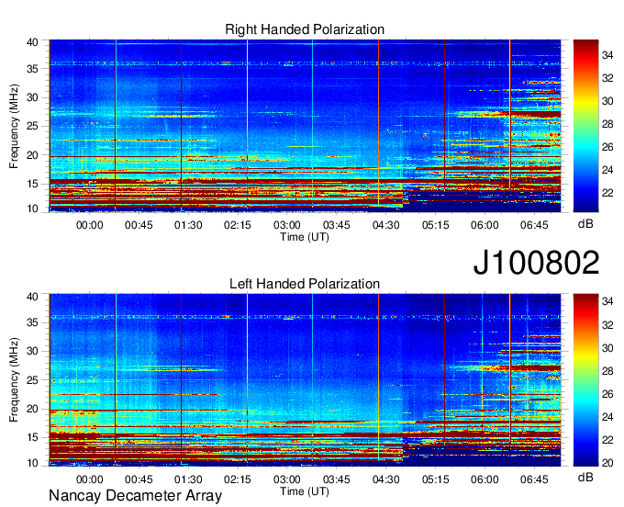Click the 35 MHz tick on the Right Handed plot
The image size is (624, 507).
point(32,69)
